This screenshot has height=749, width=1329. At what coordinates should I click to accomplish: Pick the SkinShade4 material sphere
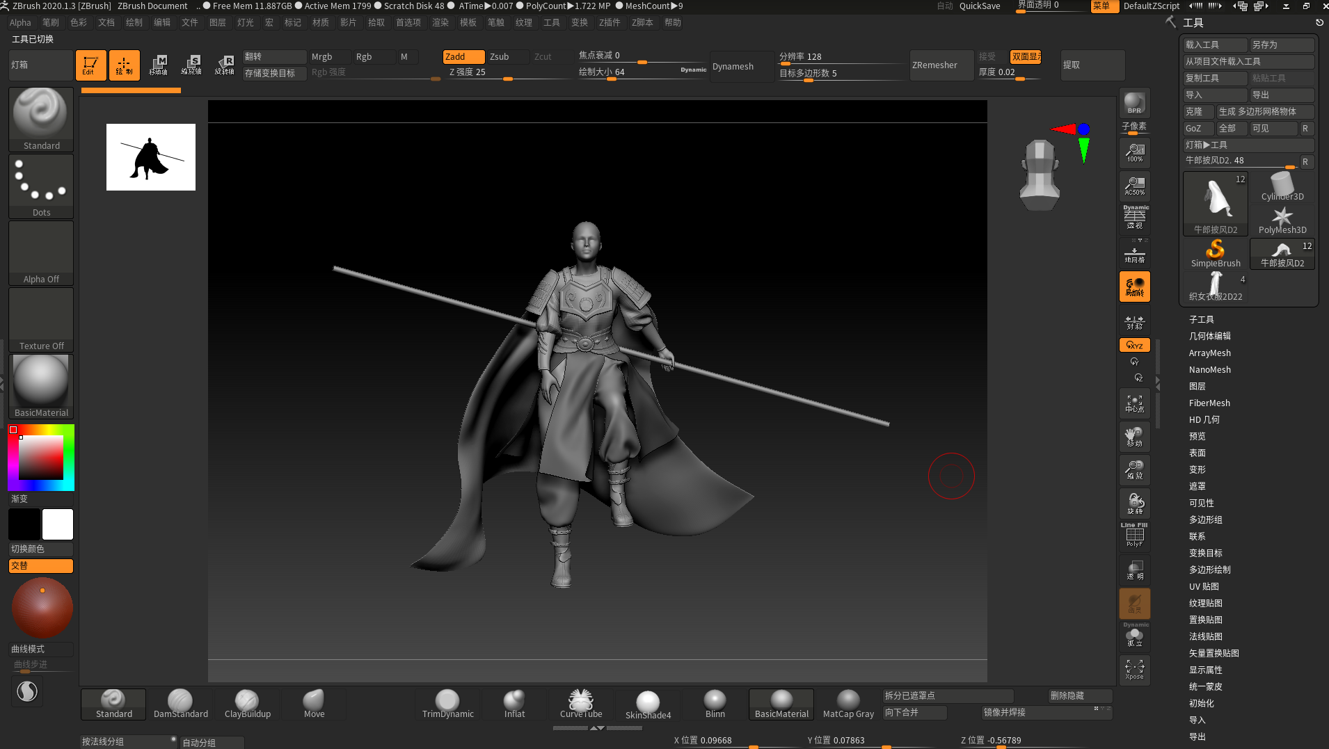coord(648,704)
